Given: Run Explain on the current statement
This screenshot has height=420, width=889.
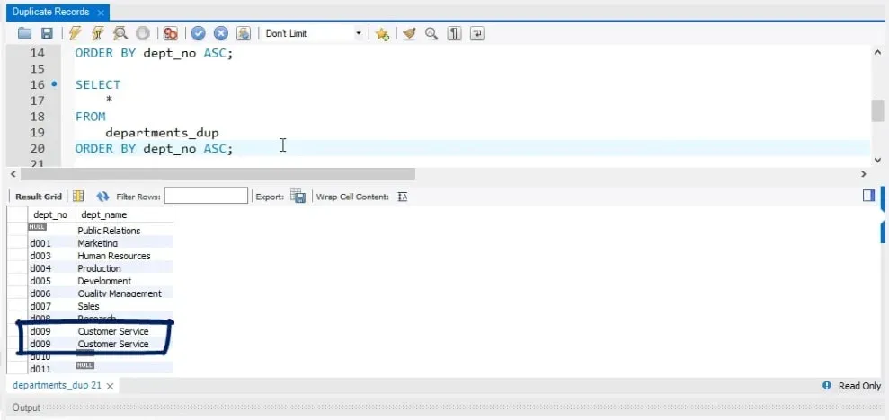Looking at the screenshot, I should [120, 33].
